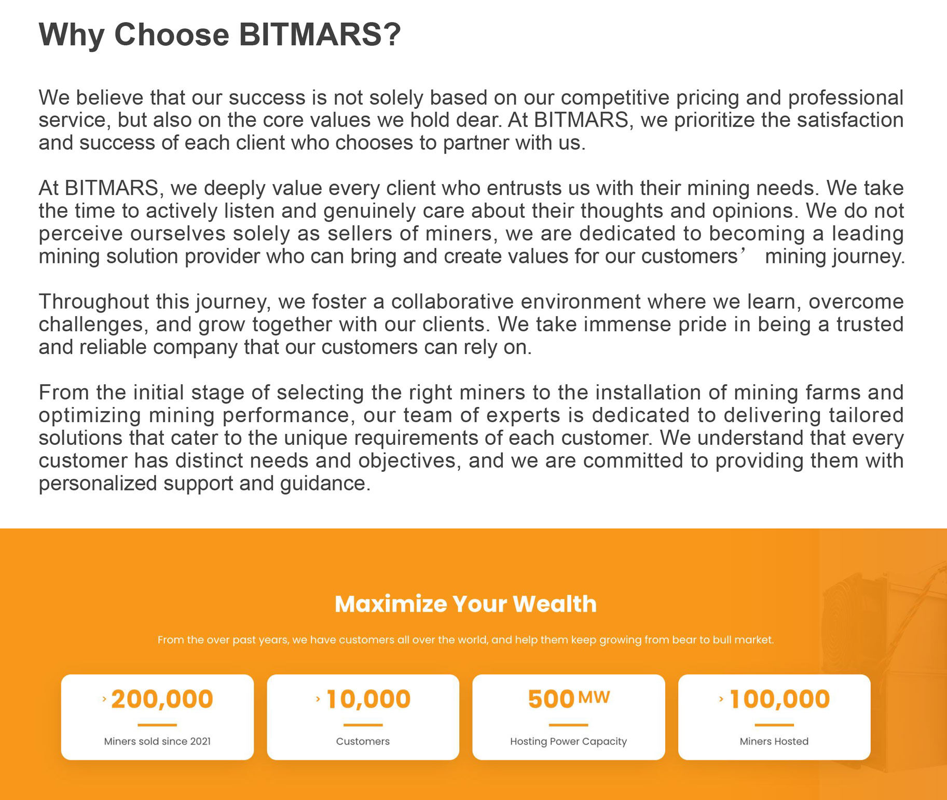Click the paragraph starting 'Throughout this journey'

point(471,324)
